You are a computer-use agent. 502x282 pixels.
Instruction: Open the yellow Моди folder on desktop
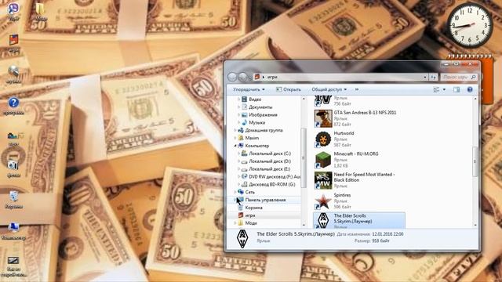tap(40, 12)
